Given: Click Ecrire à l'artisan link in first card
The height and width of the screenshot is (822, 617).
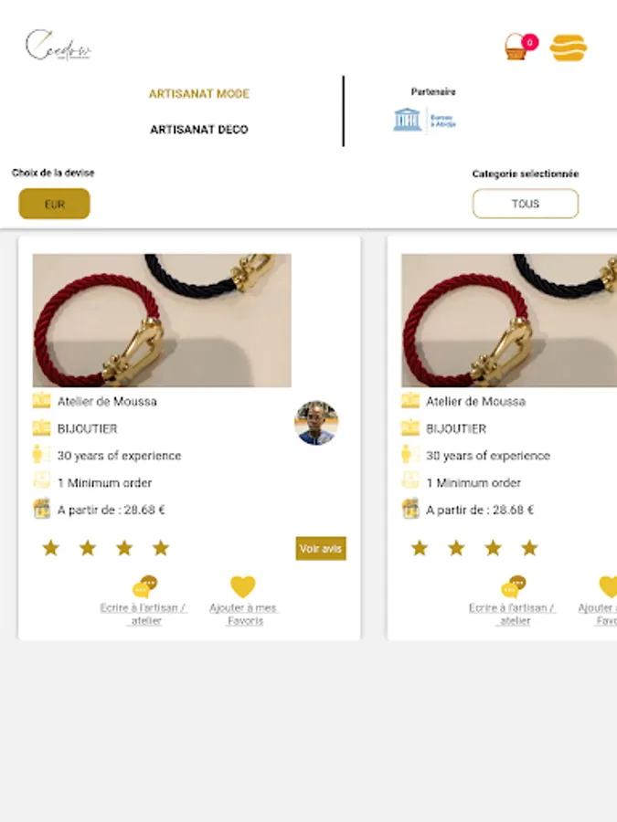Looking at the screenshot, I should pos(144,614).
